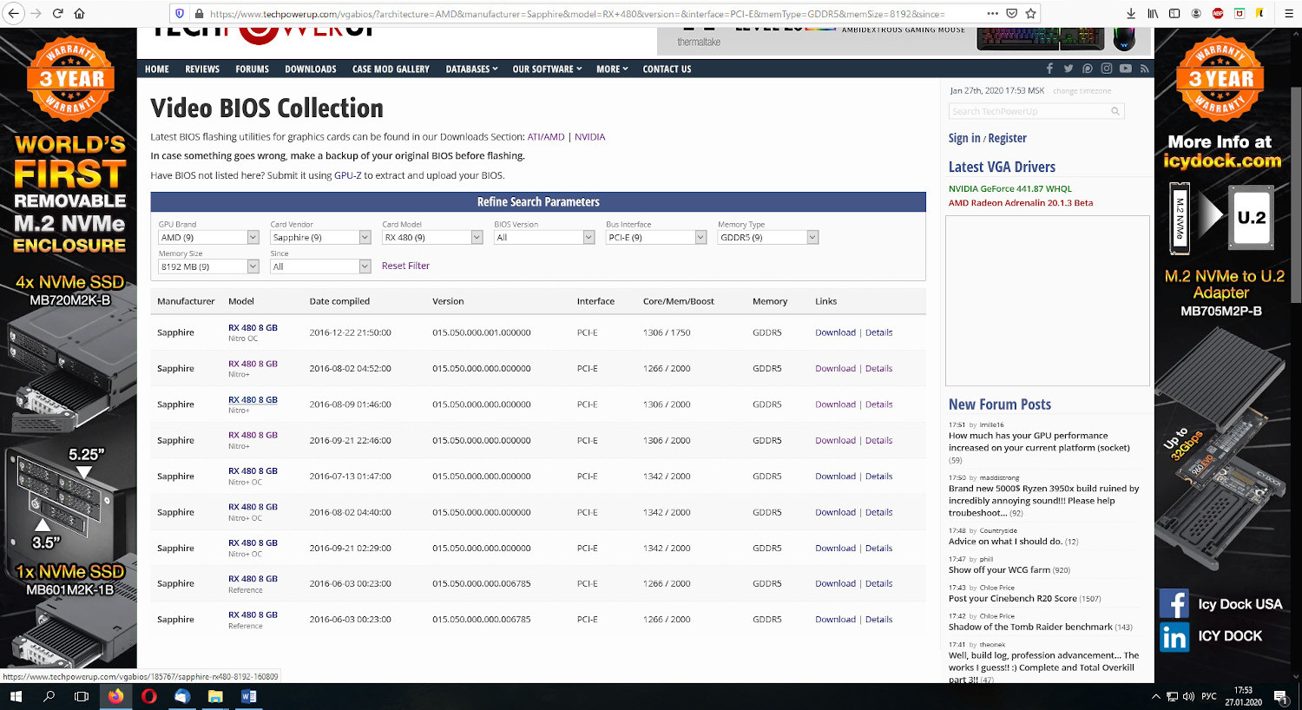
Task: Download the 2016-12-22 Nitro OC BIOS
Action: tap(835, 332)
